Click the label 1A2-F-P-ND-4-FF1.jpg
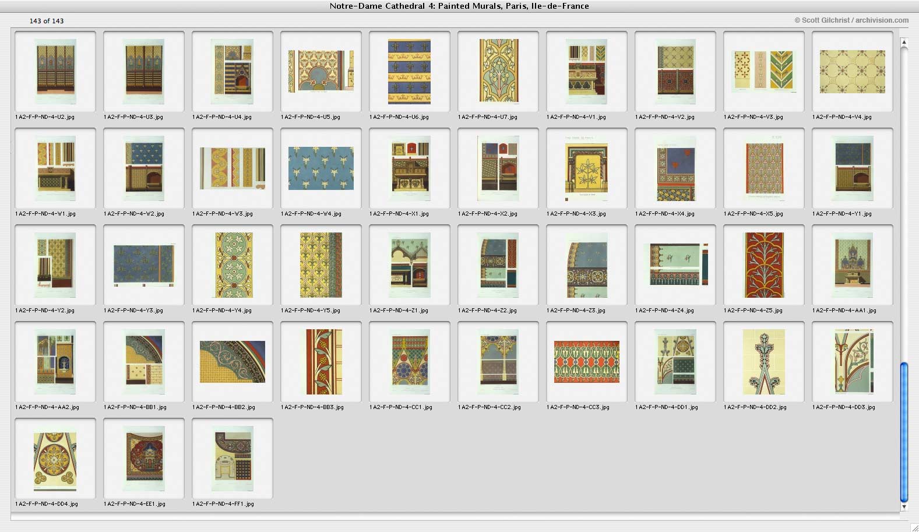The image size is (919, 532). [x=223, y=504]
